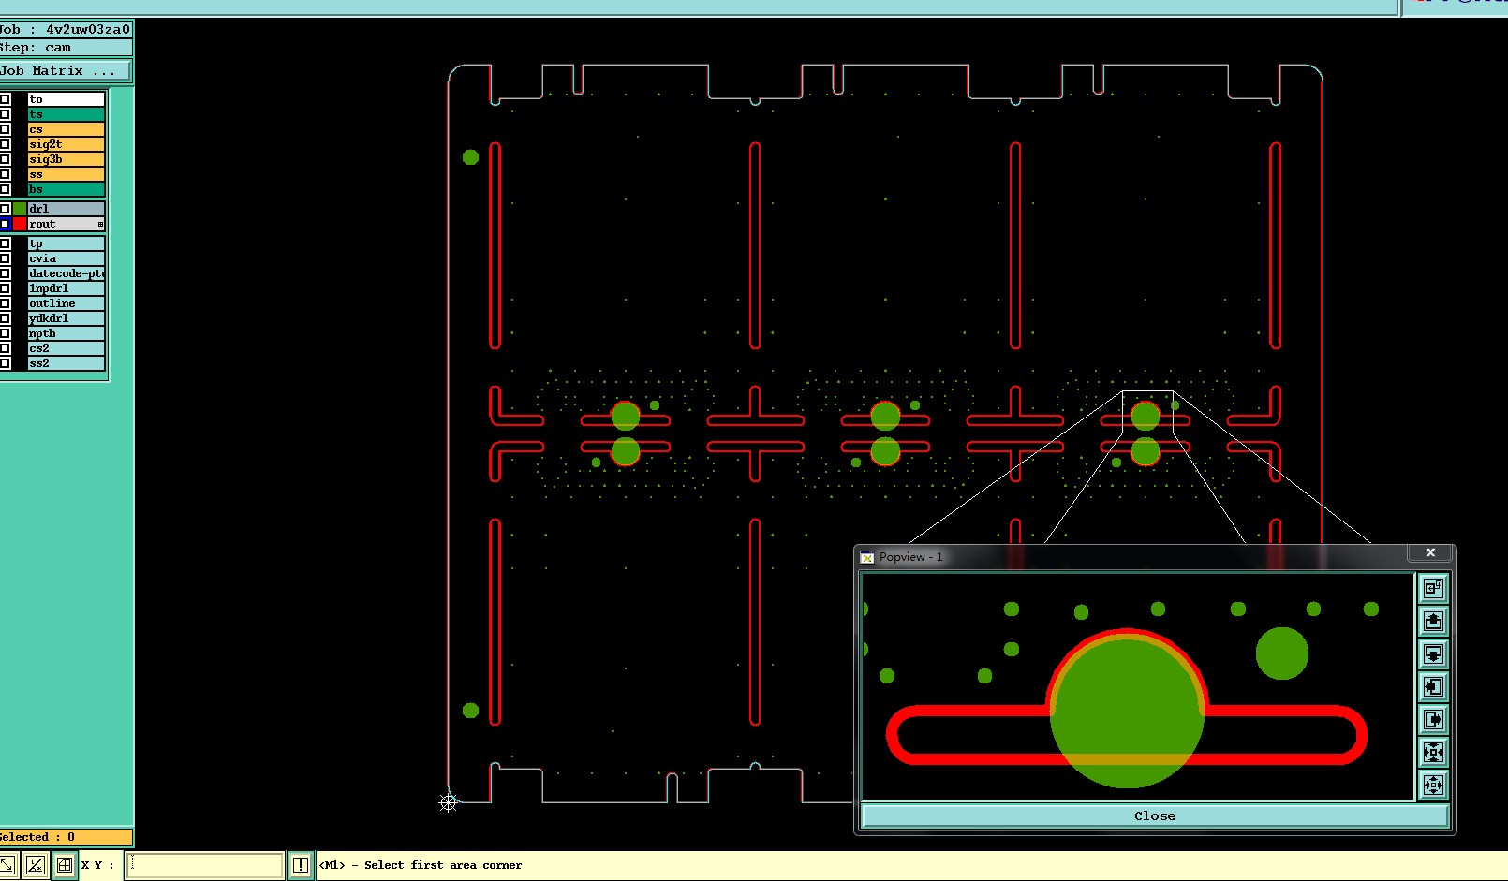
Task: Click the pan-right icon in Popview
Action: [1433, 720]
